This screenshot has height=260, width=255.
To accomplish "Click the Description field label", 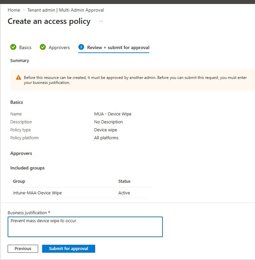I will coord(21,122).
